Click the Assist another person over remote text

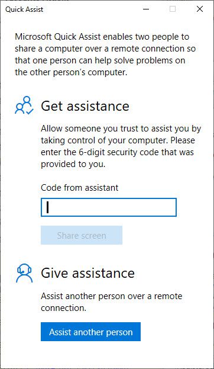(111, 302)
